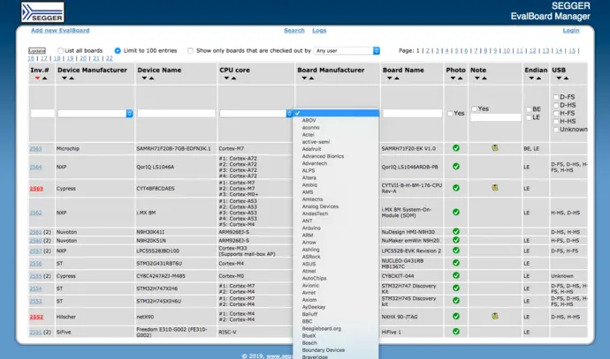
Task: Open Device Manufacturer filter dropdown
Action: click(x=95, y=113)
